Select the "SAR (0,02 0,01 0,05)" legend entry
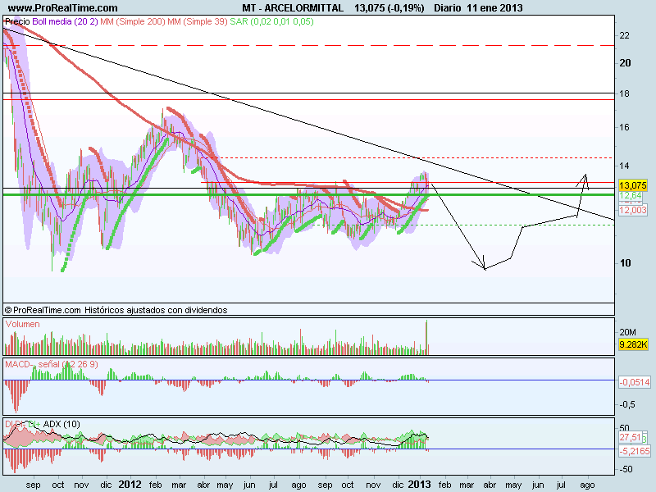 click(271, 22)
